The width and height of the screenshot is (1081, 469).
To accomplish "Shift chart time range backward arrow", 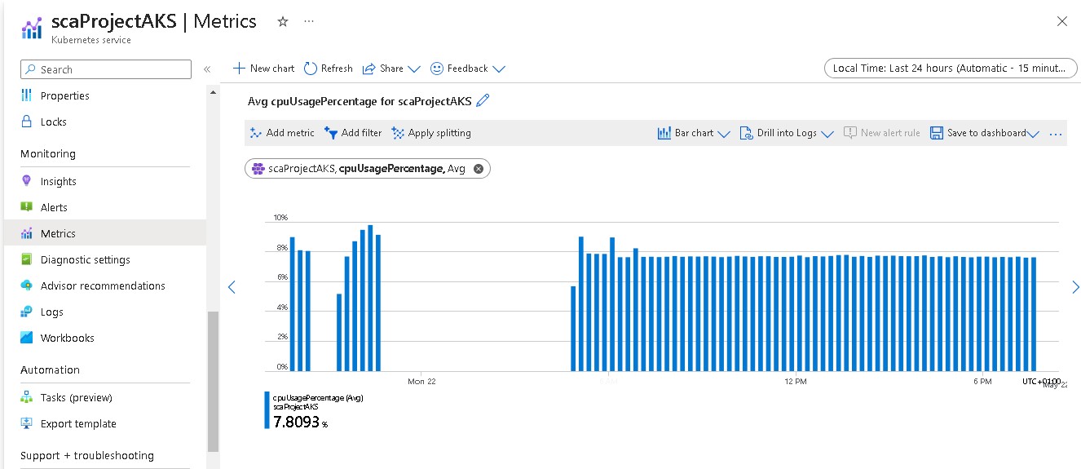I will (x=232, y=287).
